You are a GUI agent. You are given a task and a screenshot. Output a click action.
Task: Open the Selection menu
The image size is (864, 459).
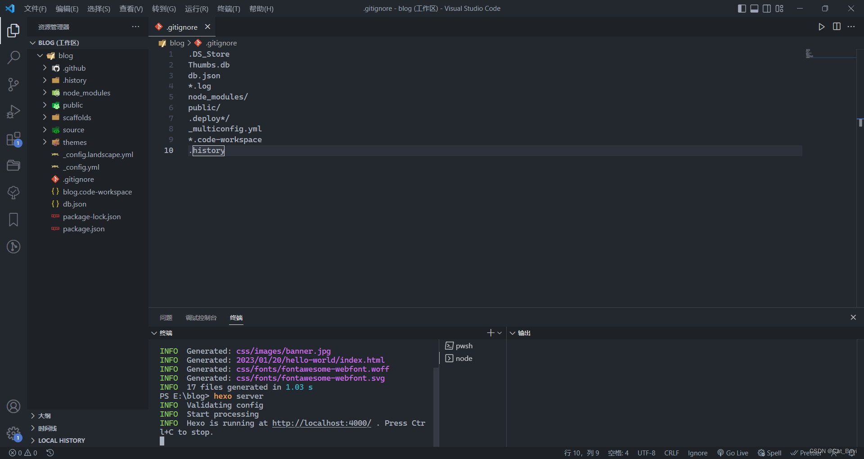[99, 9]
